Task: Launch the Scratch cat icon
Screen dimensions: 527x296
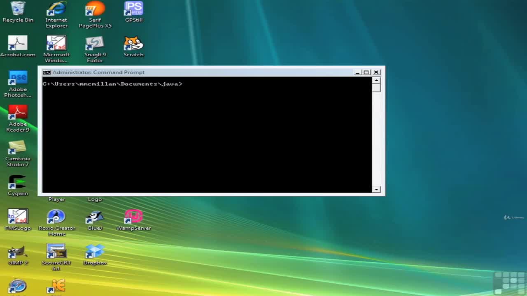Action: (133, 46)
